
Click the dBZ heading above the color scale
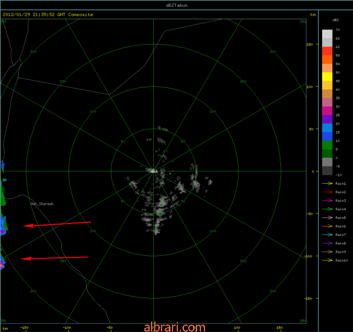tap(335, 20)
